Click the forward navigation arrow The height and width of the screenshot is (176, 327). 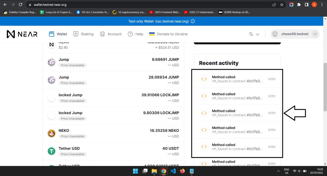point(13,5)
